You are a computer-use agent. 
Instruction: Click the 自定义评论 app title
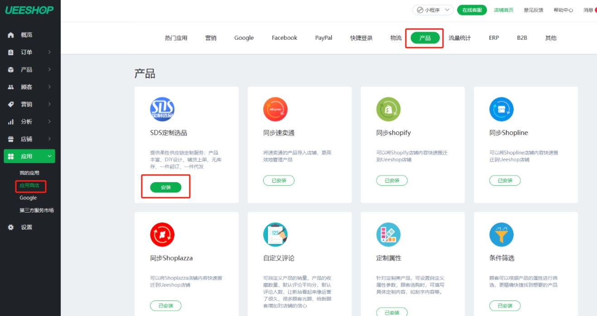pyautogui.click(x=279, y=258)
